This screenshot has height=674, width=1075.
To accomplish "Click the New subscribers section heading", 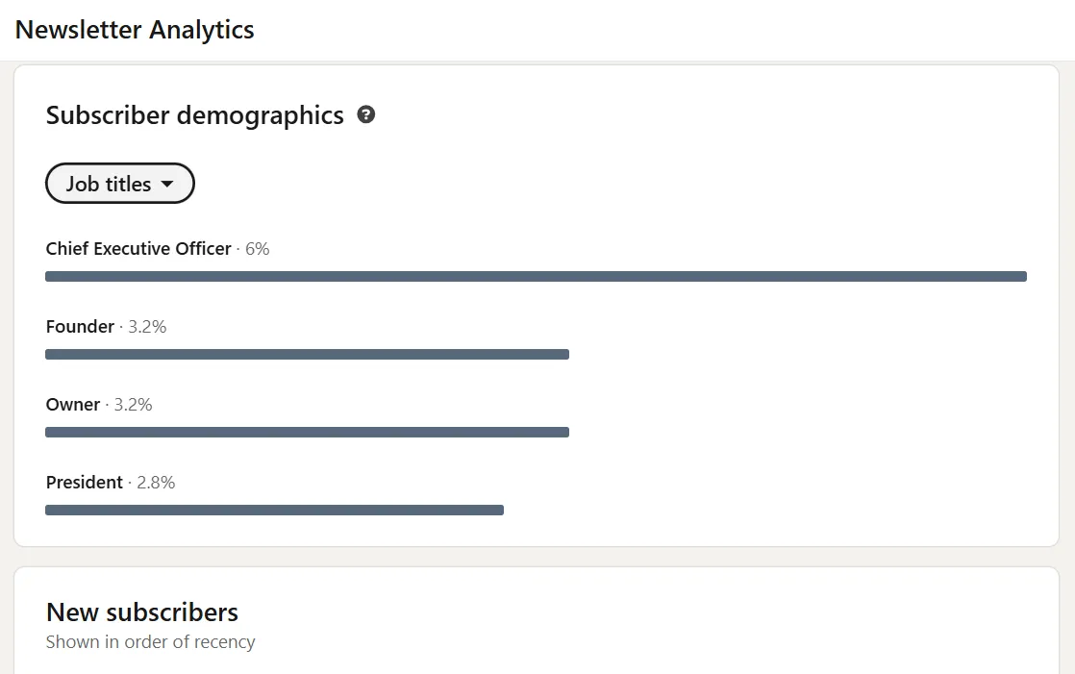I will tap(142, 612).
